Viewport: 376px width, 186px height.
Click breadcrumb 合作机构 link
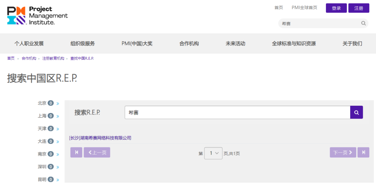coord(29,58)
